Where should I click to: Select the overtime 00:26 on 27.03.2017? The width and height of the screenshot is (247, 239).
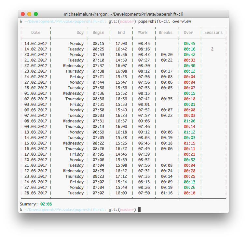coord(189,188)
